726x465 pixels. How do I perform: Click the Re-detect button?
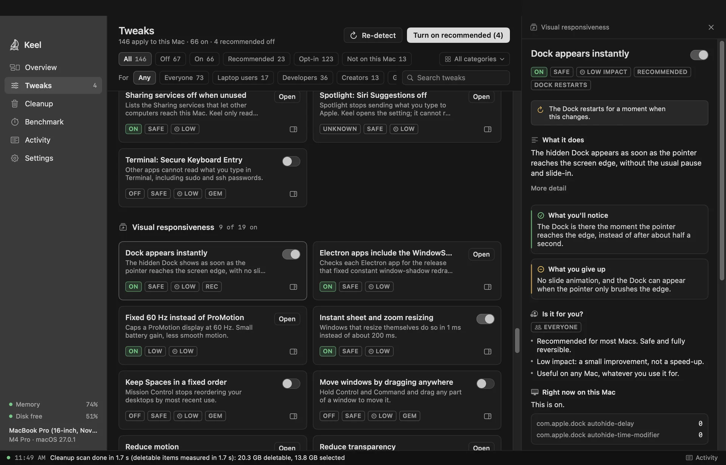pos(373,35)
